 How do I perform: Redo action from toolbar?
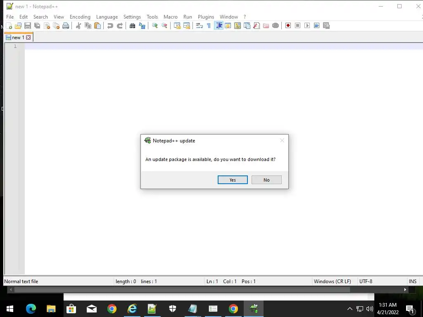(x=119, y=26)
